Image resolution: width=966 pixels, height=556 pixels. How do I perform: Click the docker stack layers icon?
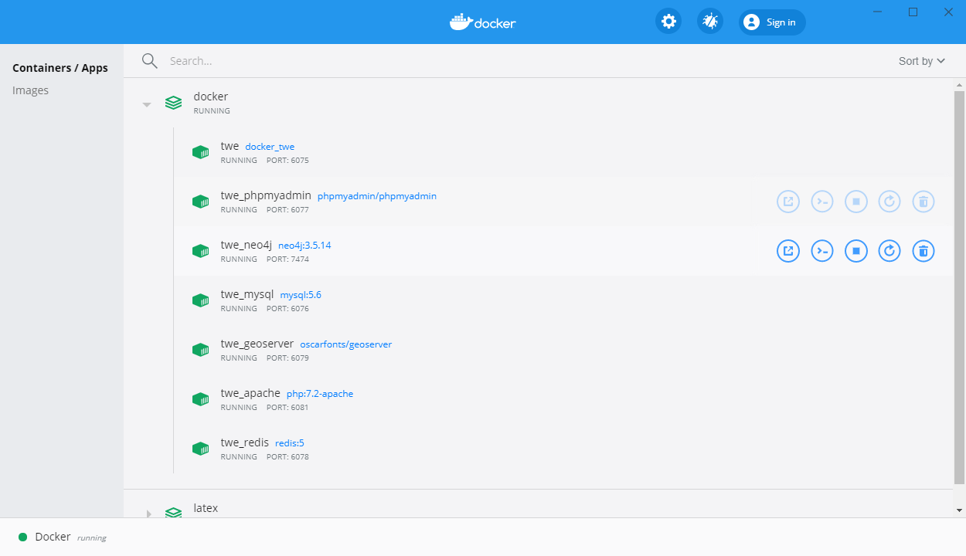pos(174,103)
